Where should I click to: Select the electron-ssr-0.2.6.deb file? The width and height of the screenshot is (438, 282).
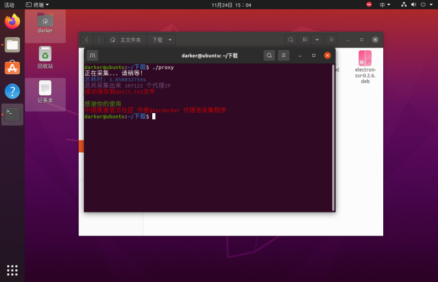tap(365, 69)
